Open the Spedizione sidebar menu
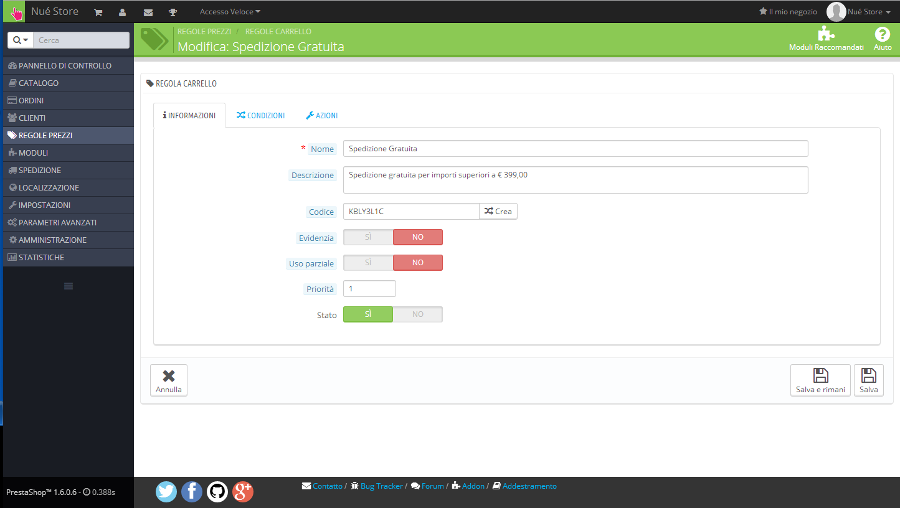 (x=69, y=170)
